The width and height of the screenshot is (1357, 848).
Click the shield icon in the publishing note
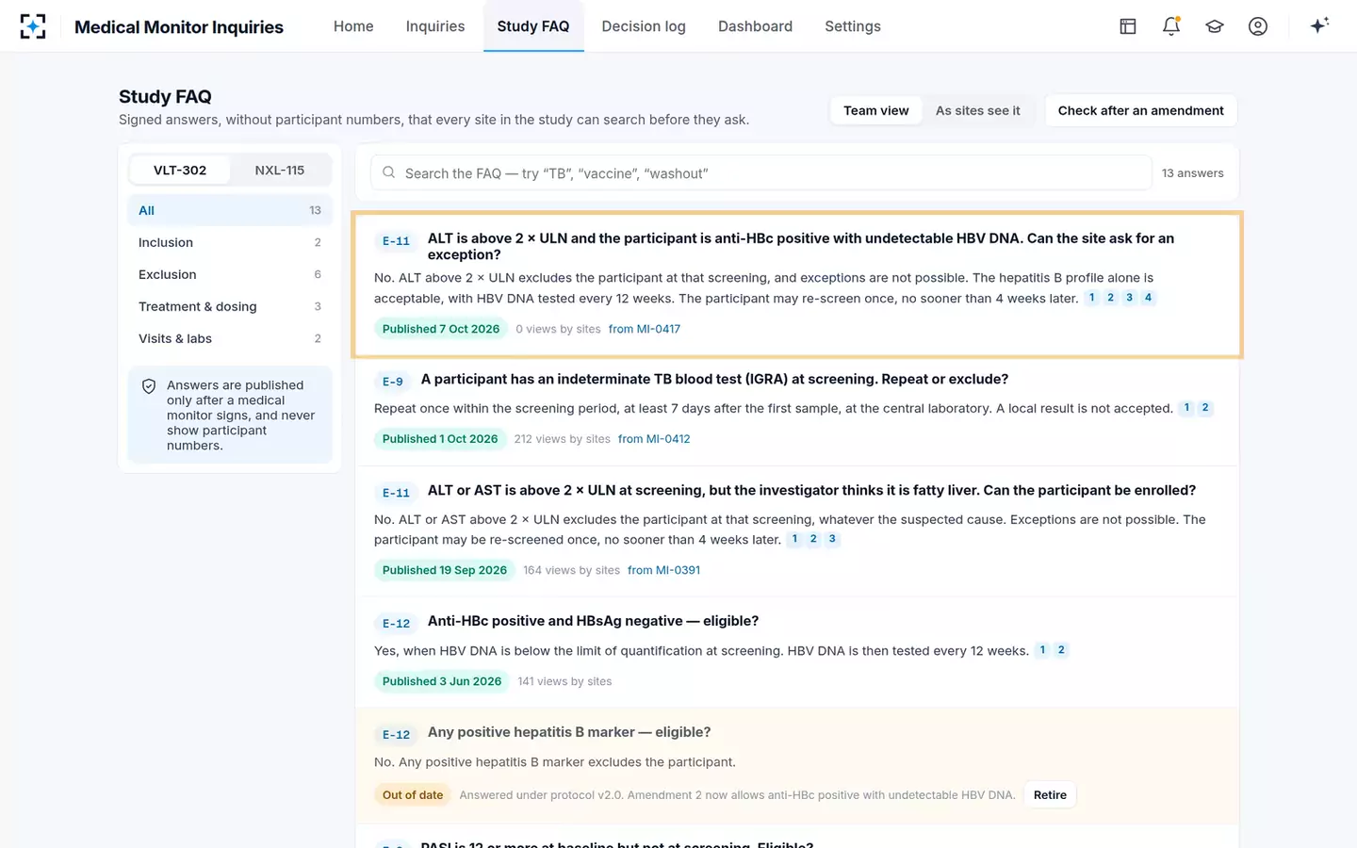pyautogui.click(x=149, y=386)
